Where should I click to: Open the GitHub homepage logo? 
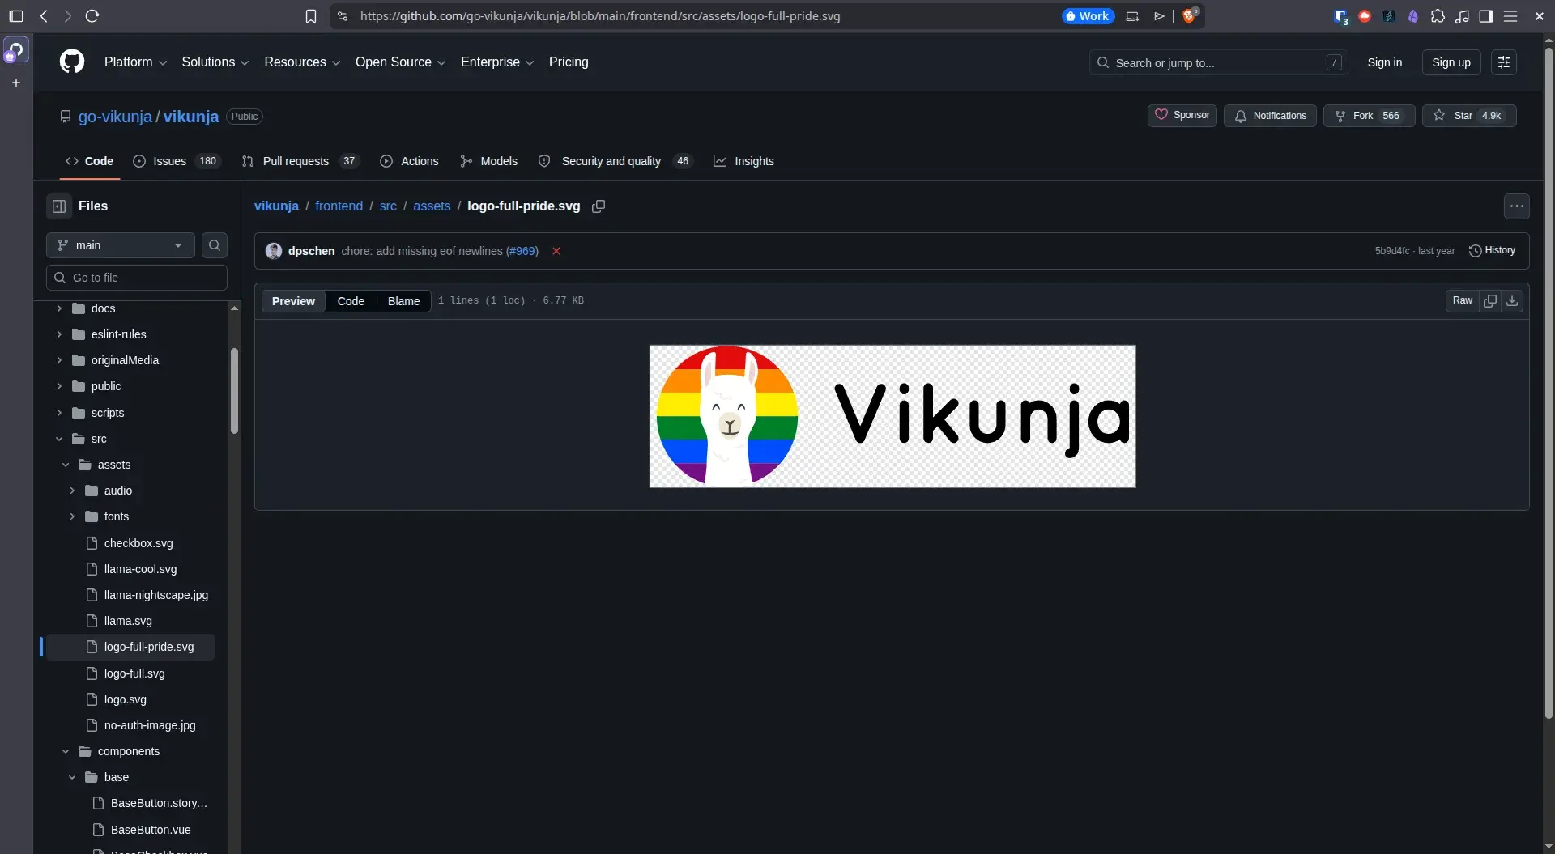pyautogui.click(x=72, y=62)
